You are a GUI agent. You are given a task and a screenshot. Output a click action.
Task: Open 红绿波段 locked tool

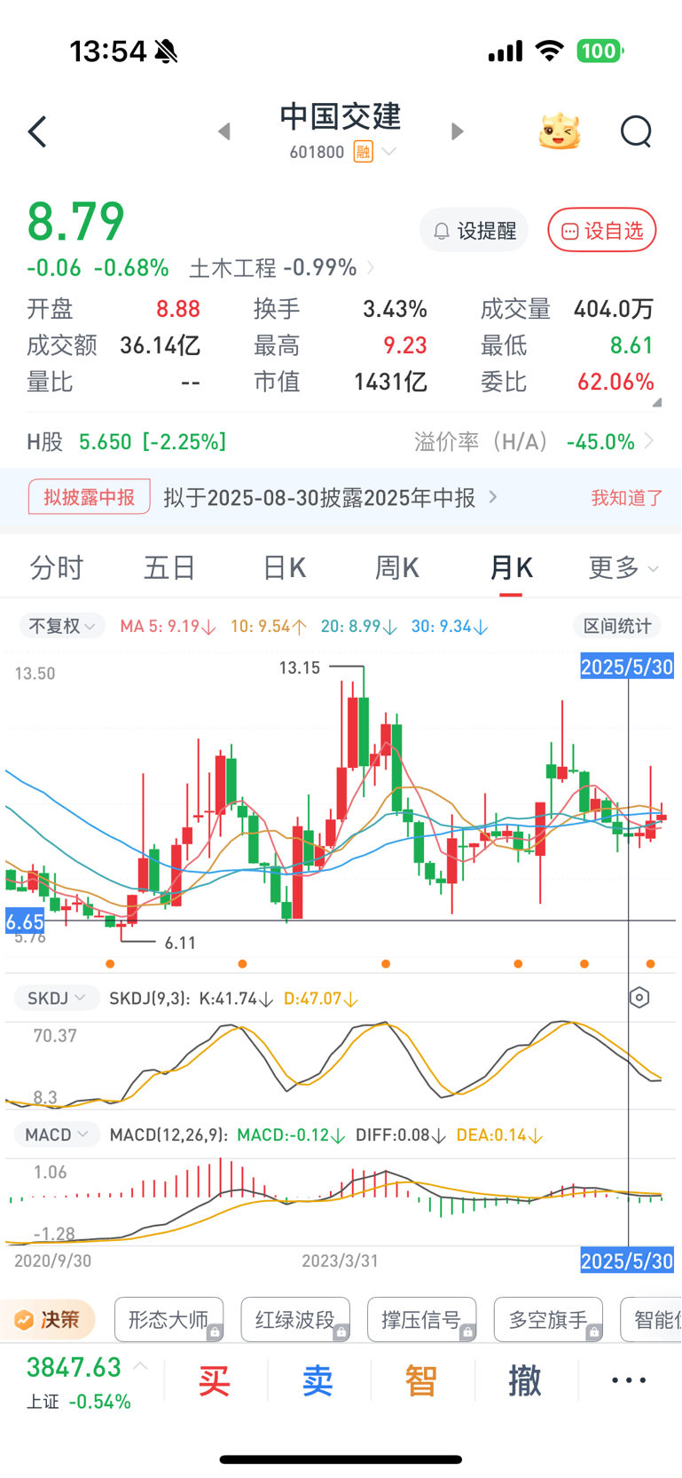pos(295,1320)
